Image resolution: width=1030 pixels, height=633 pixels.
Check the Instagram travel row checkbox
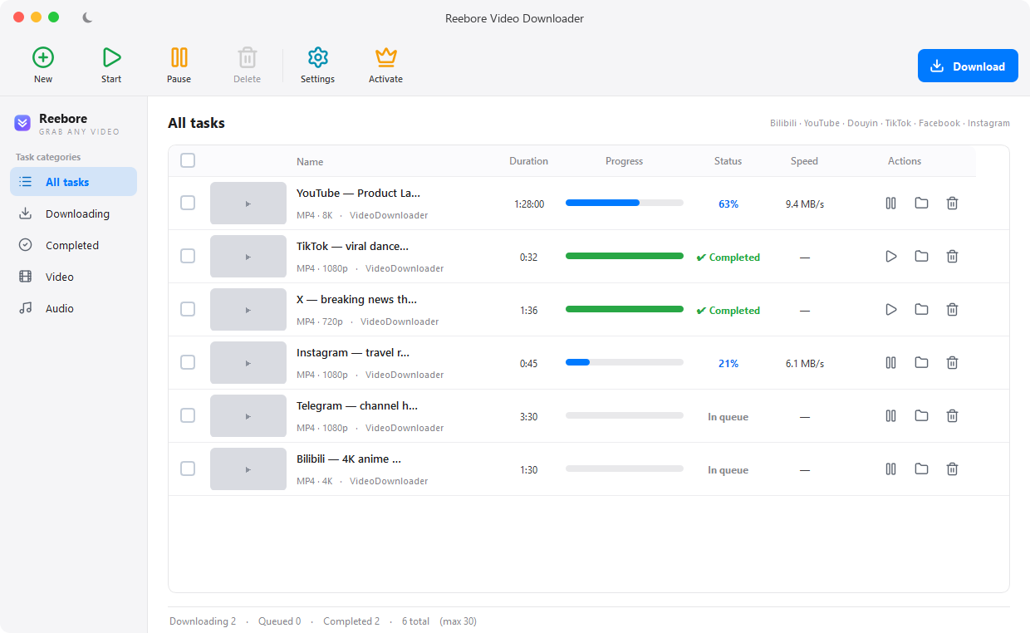188,362
